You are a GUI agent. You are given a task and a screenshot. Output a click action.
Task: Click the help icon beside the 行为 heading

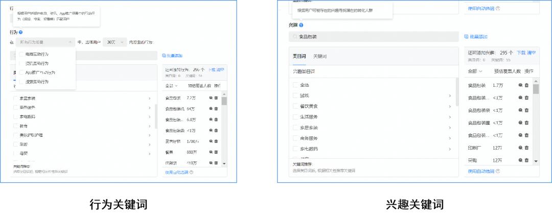pos(21,32)
